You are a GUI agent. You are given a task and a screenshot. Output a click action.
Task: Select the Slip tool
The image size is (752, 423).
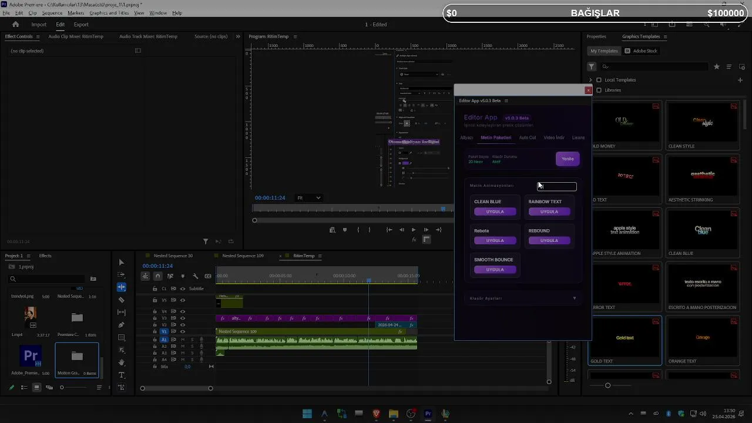pos(122,312)
